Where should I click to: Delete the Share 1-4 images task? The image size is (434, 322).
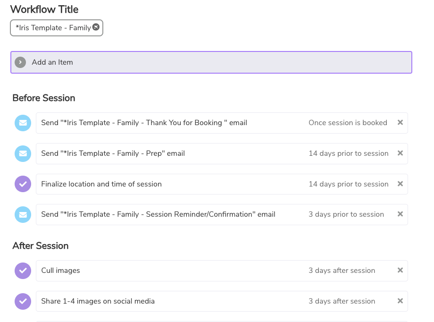tap(400, 301)
